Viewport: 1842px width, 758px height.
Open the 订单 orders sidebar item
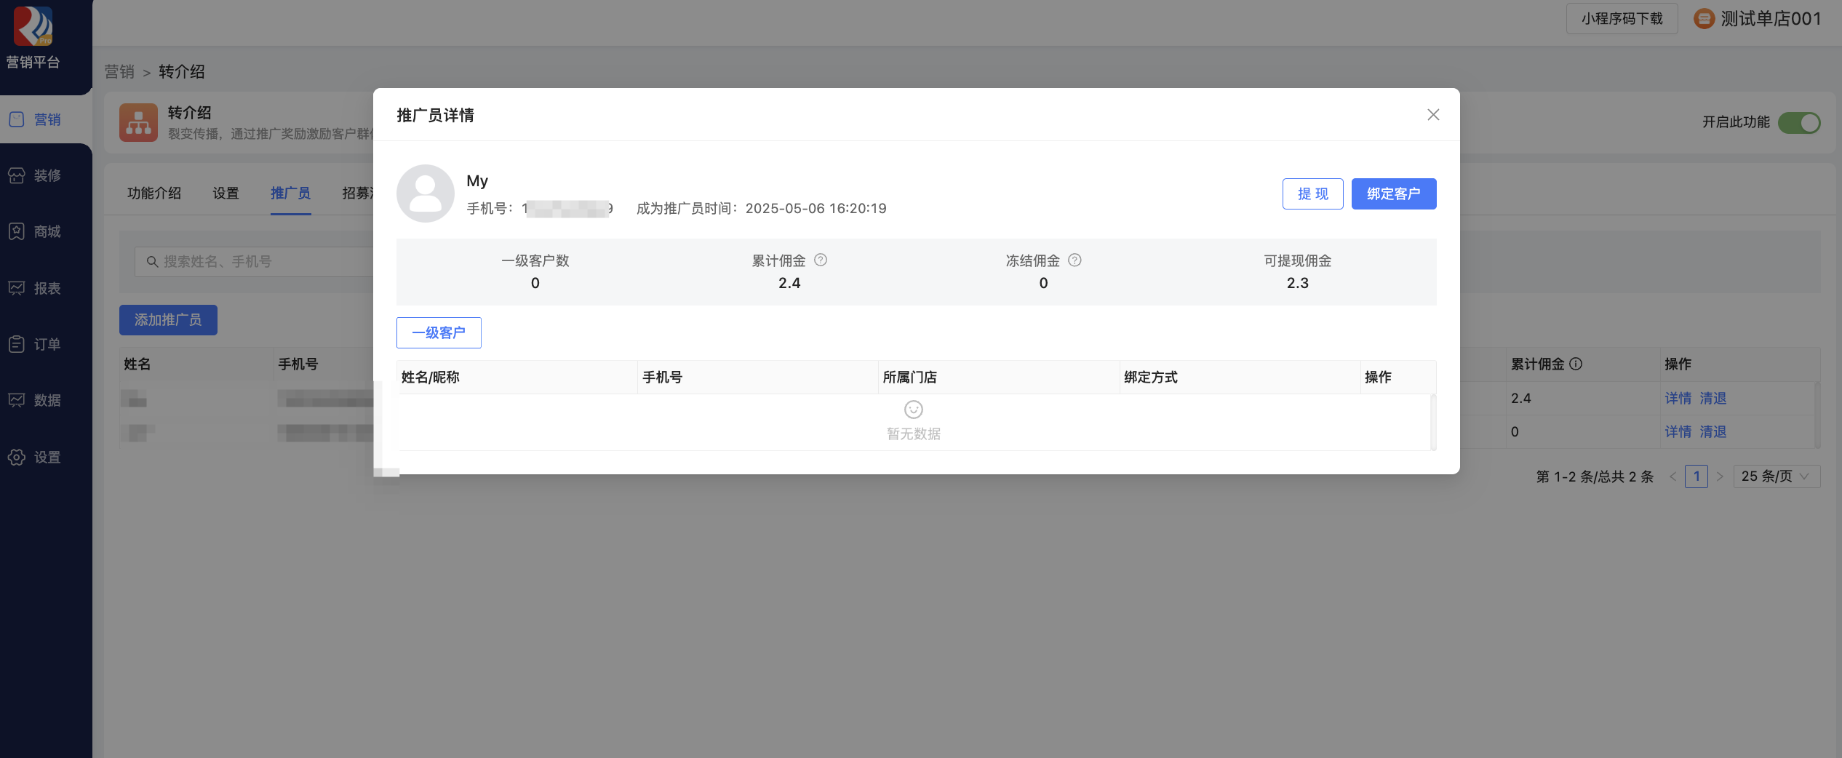tap(35, 344)
